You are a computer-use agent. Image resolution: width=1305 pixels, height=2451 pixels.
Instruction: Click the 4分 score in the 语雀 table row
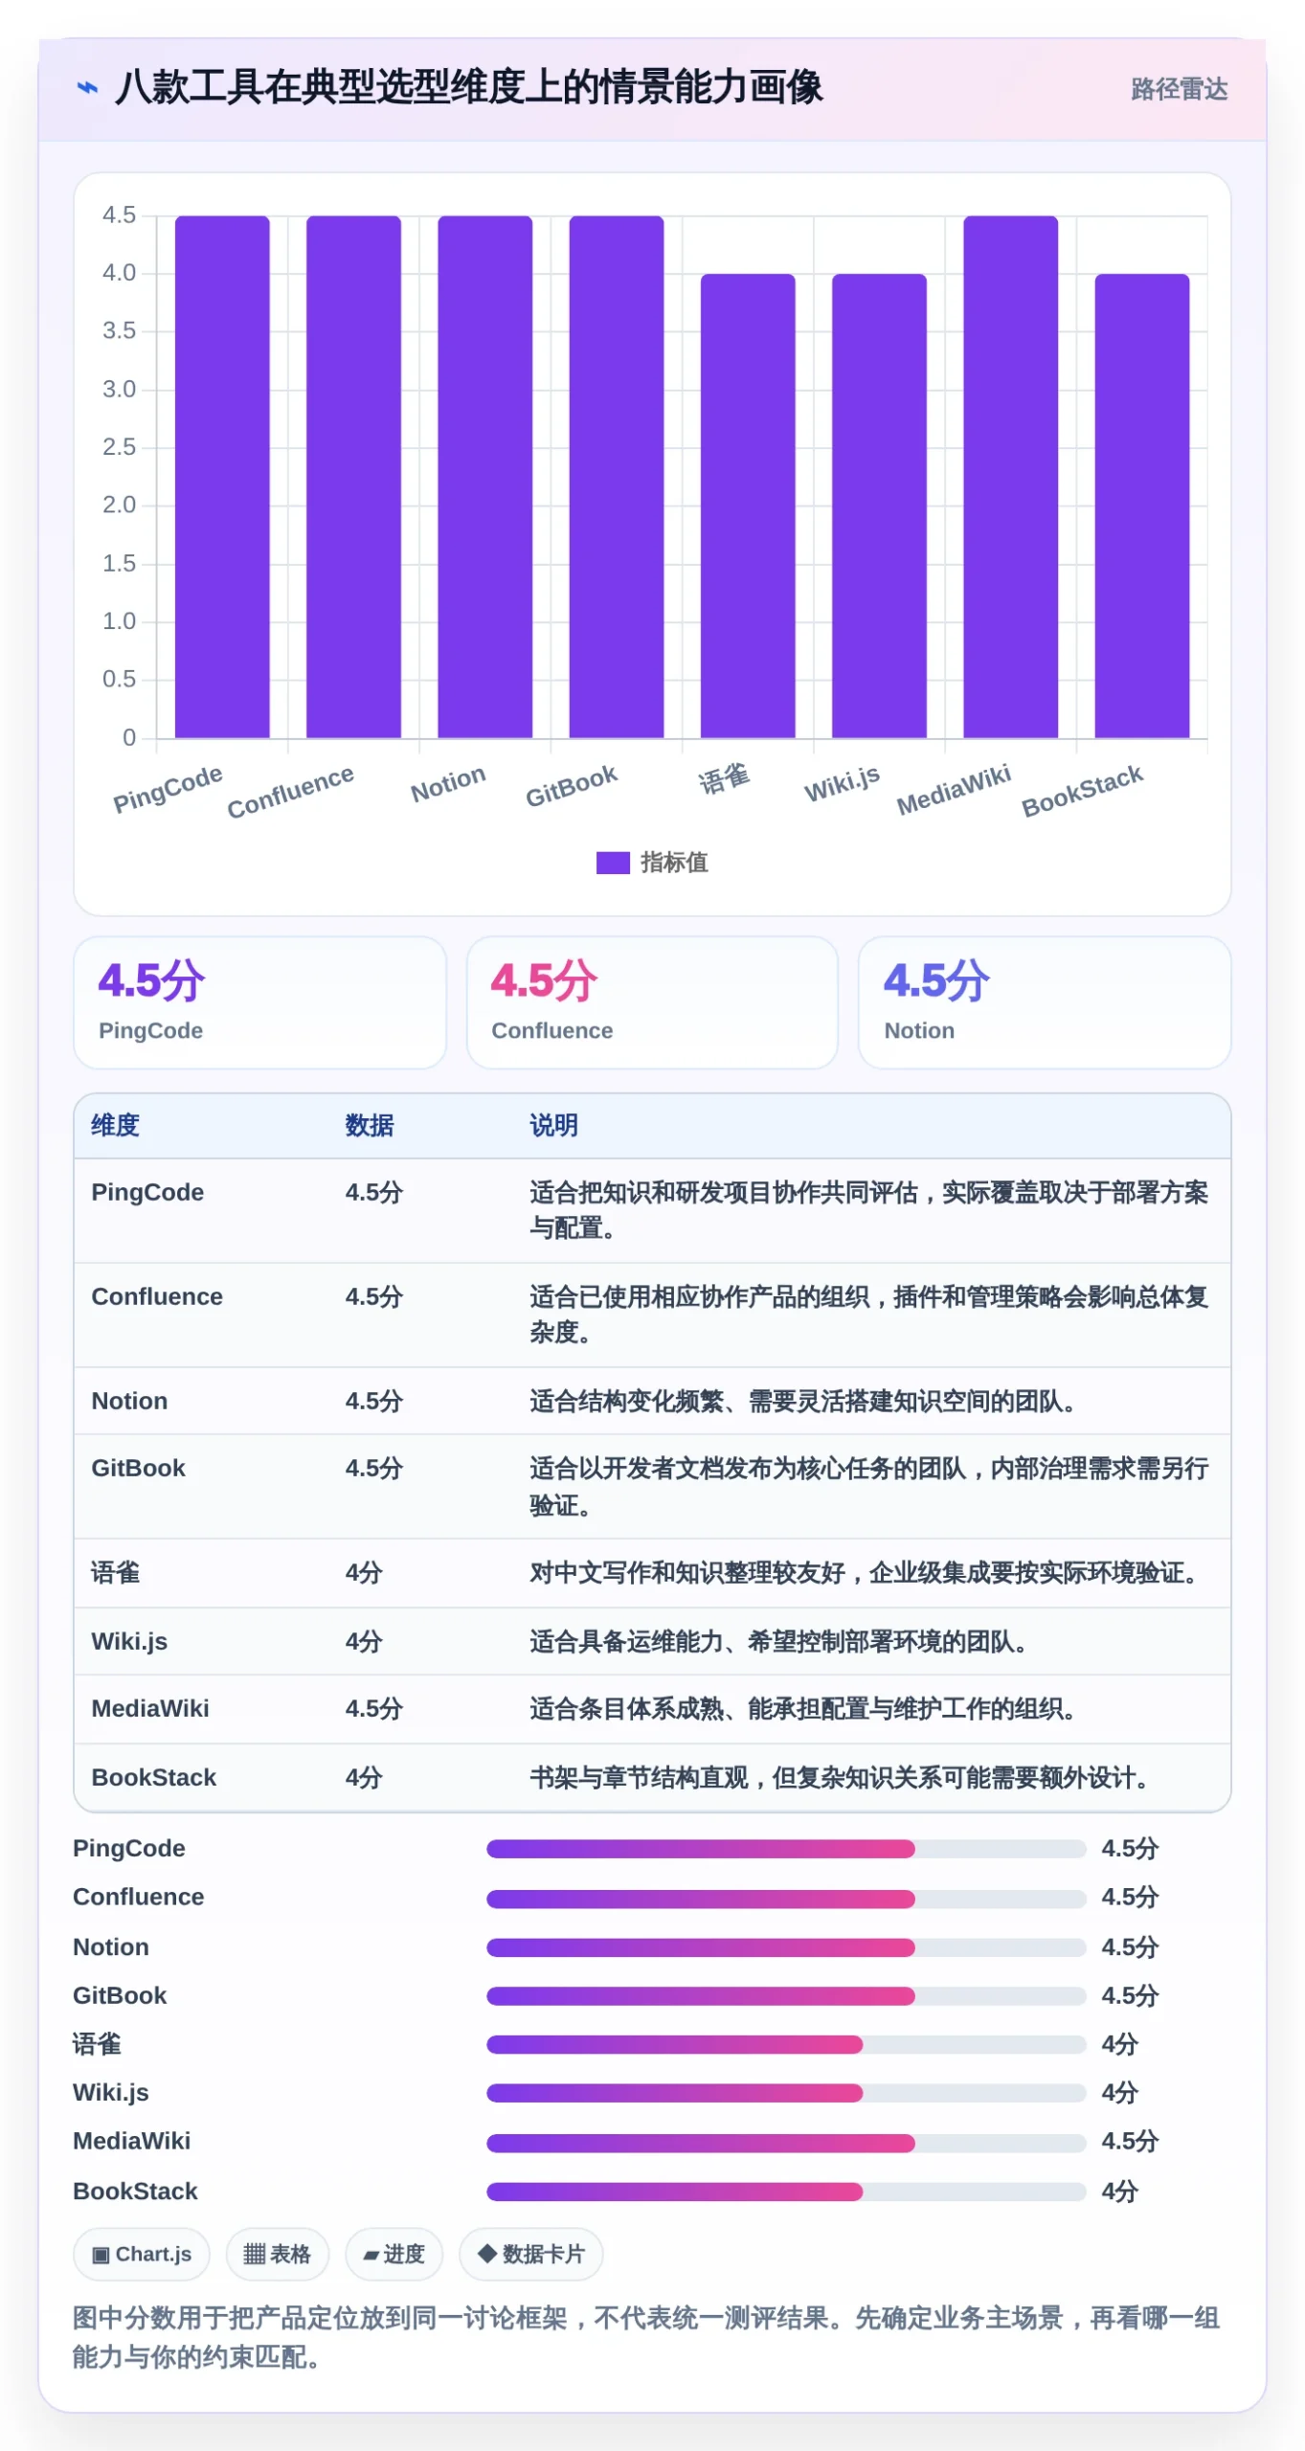[x=364, y=1573]
